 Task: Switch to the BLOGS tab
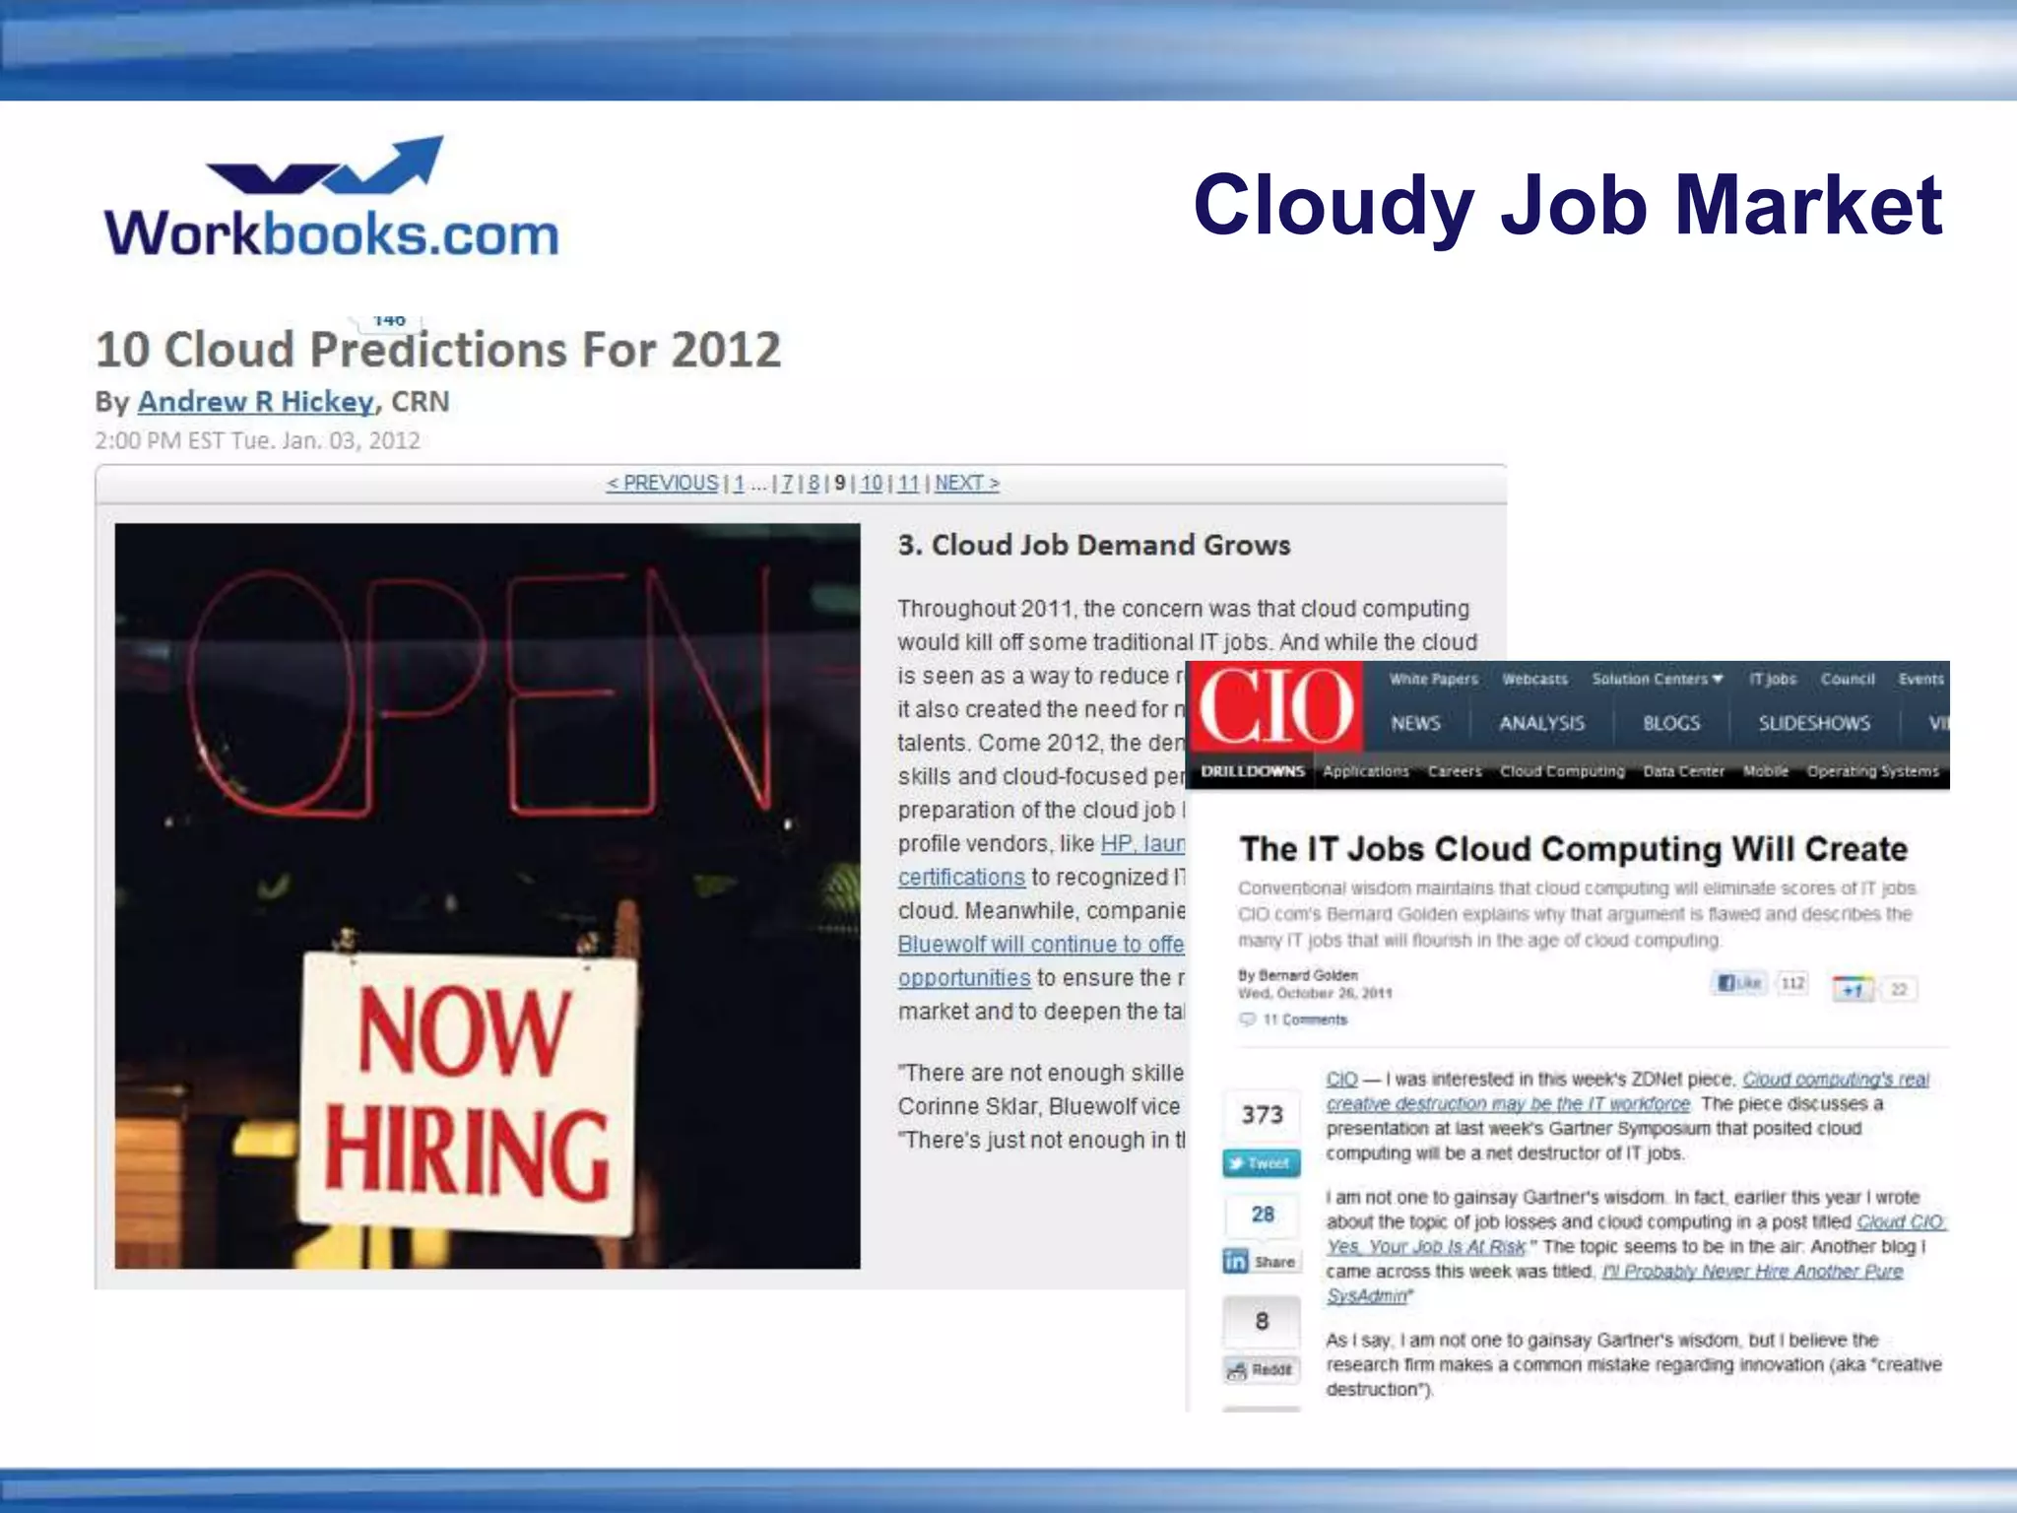[x=1671, y=723]
